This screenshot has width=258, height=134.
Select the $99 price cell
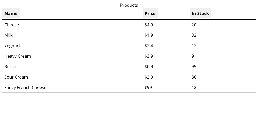[x=148, y=87]
